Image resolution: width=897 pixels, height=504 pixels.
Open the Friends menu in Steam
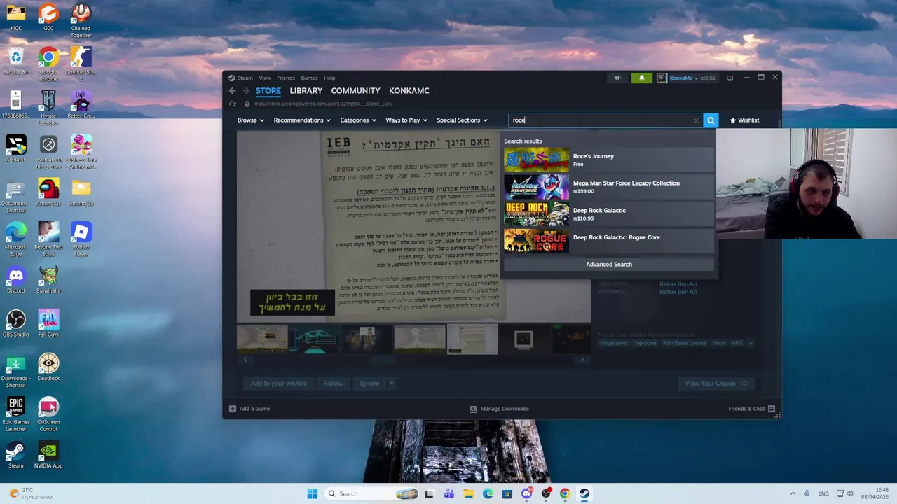coord(285,78)
